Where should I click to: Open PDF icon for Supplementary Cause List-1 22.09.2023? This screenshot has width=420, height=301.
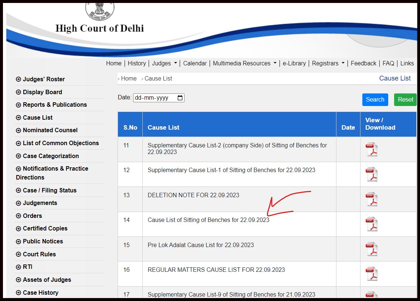pos(372,174)
